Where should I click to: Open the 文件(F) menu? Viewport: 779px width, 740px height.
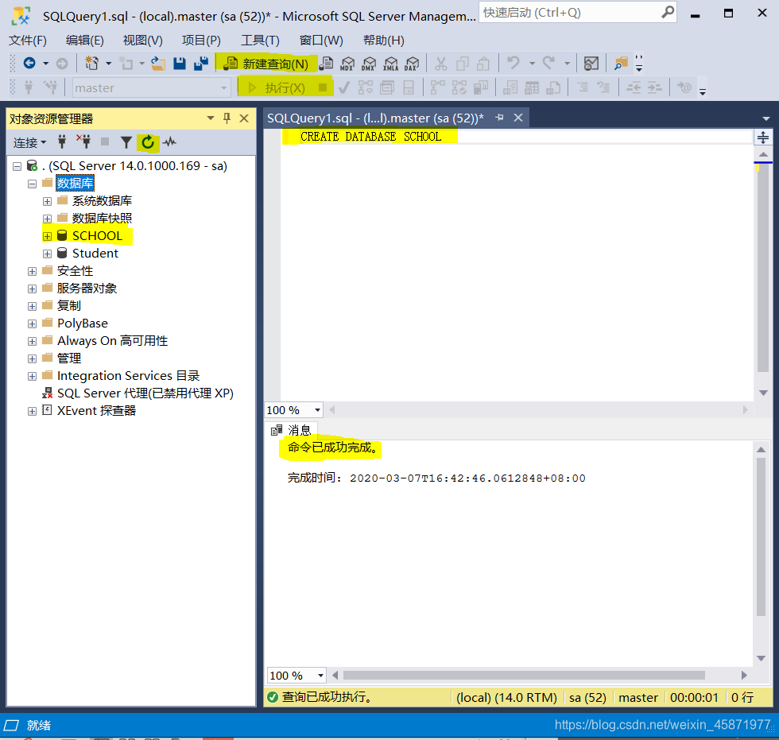pos(28,41)
